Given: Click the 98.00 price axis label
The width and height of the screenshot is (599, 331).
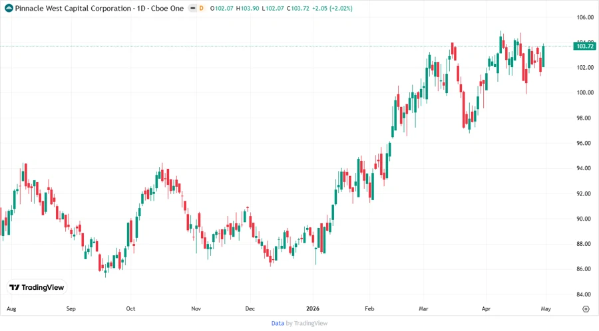Looking at the screenshot, I should coord(585,118).
